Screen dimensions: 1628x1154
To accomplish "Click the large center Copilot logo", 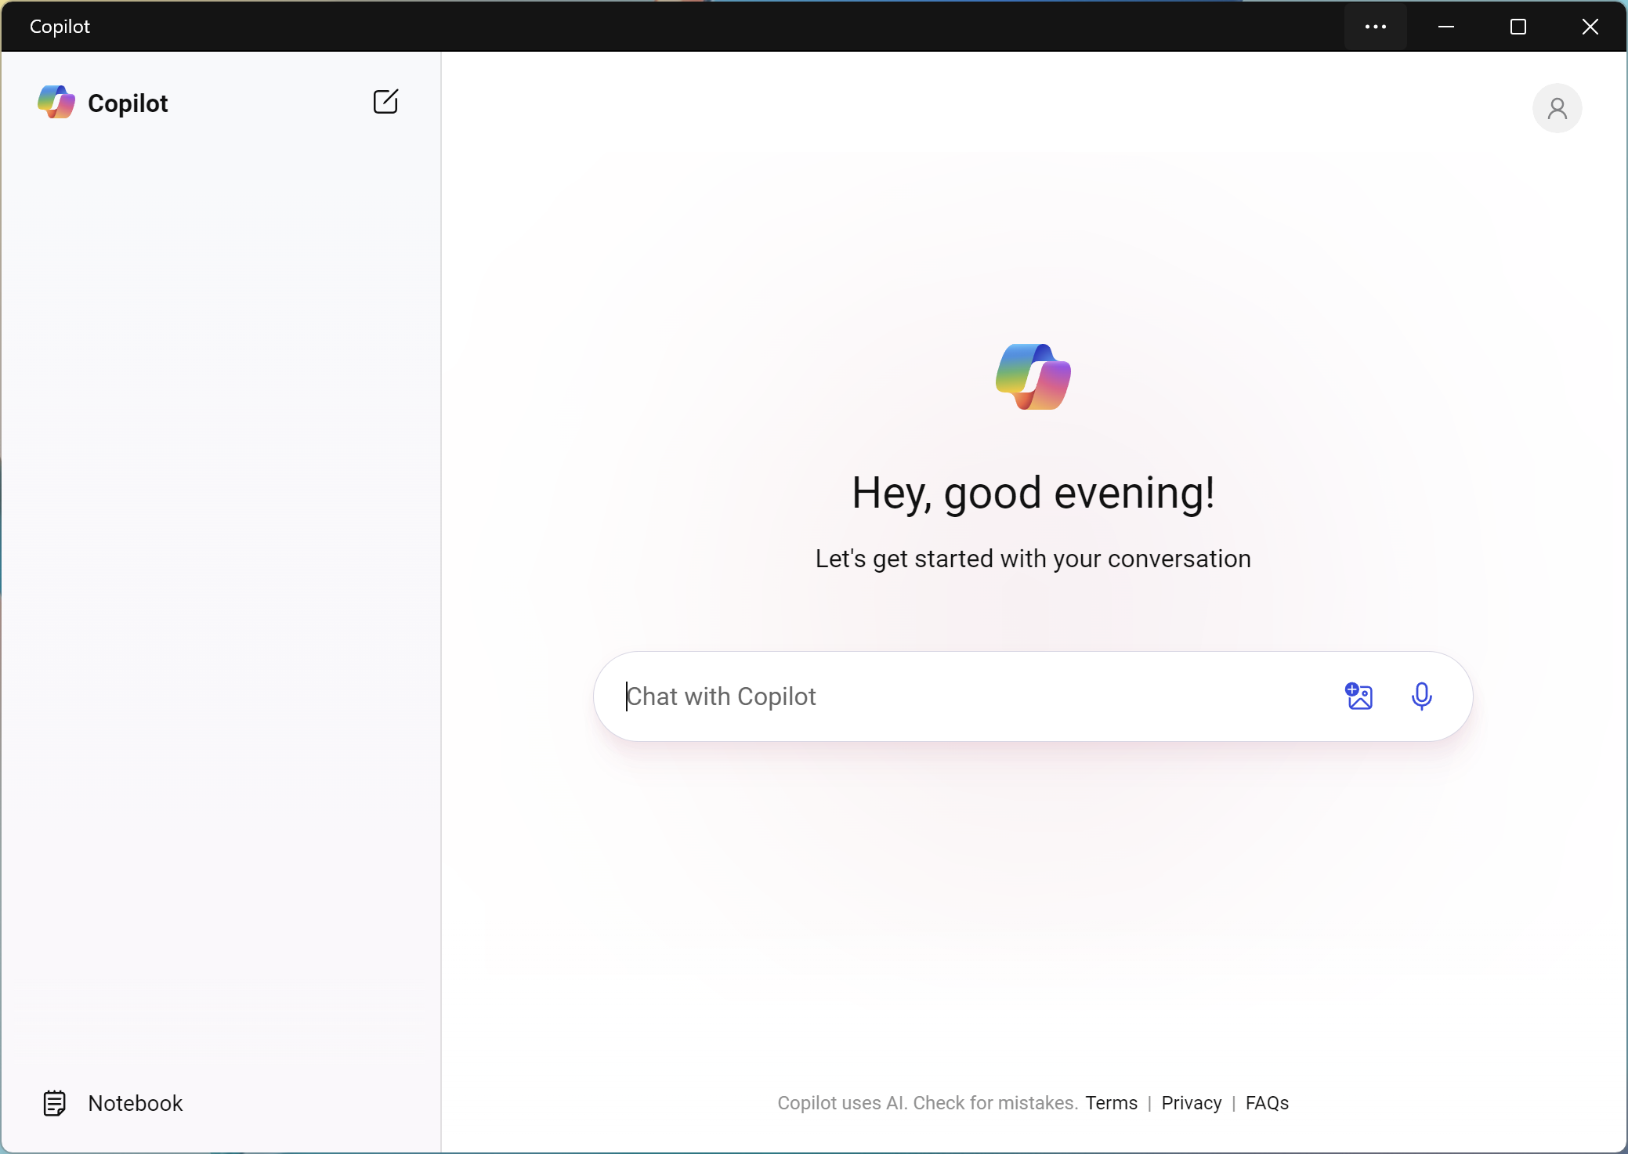I will click(x=1033, y=377).
